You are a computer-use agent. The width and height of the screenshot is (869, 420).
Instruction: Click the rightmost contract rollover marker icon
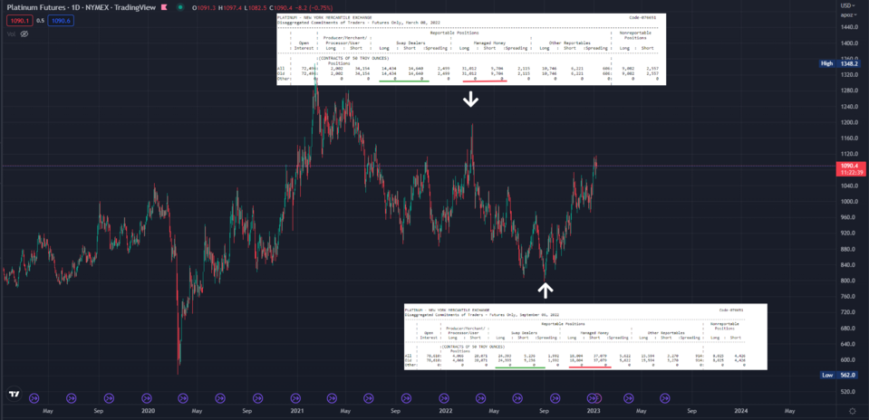tap(666, 397)
